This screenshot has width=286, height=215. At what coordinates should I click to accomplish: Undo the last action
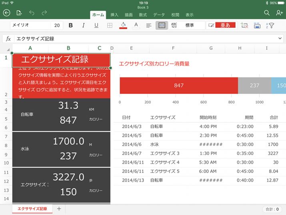[x=32, y=13]
